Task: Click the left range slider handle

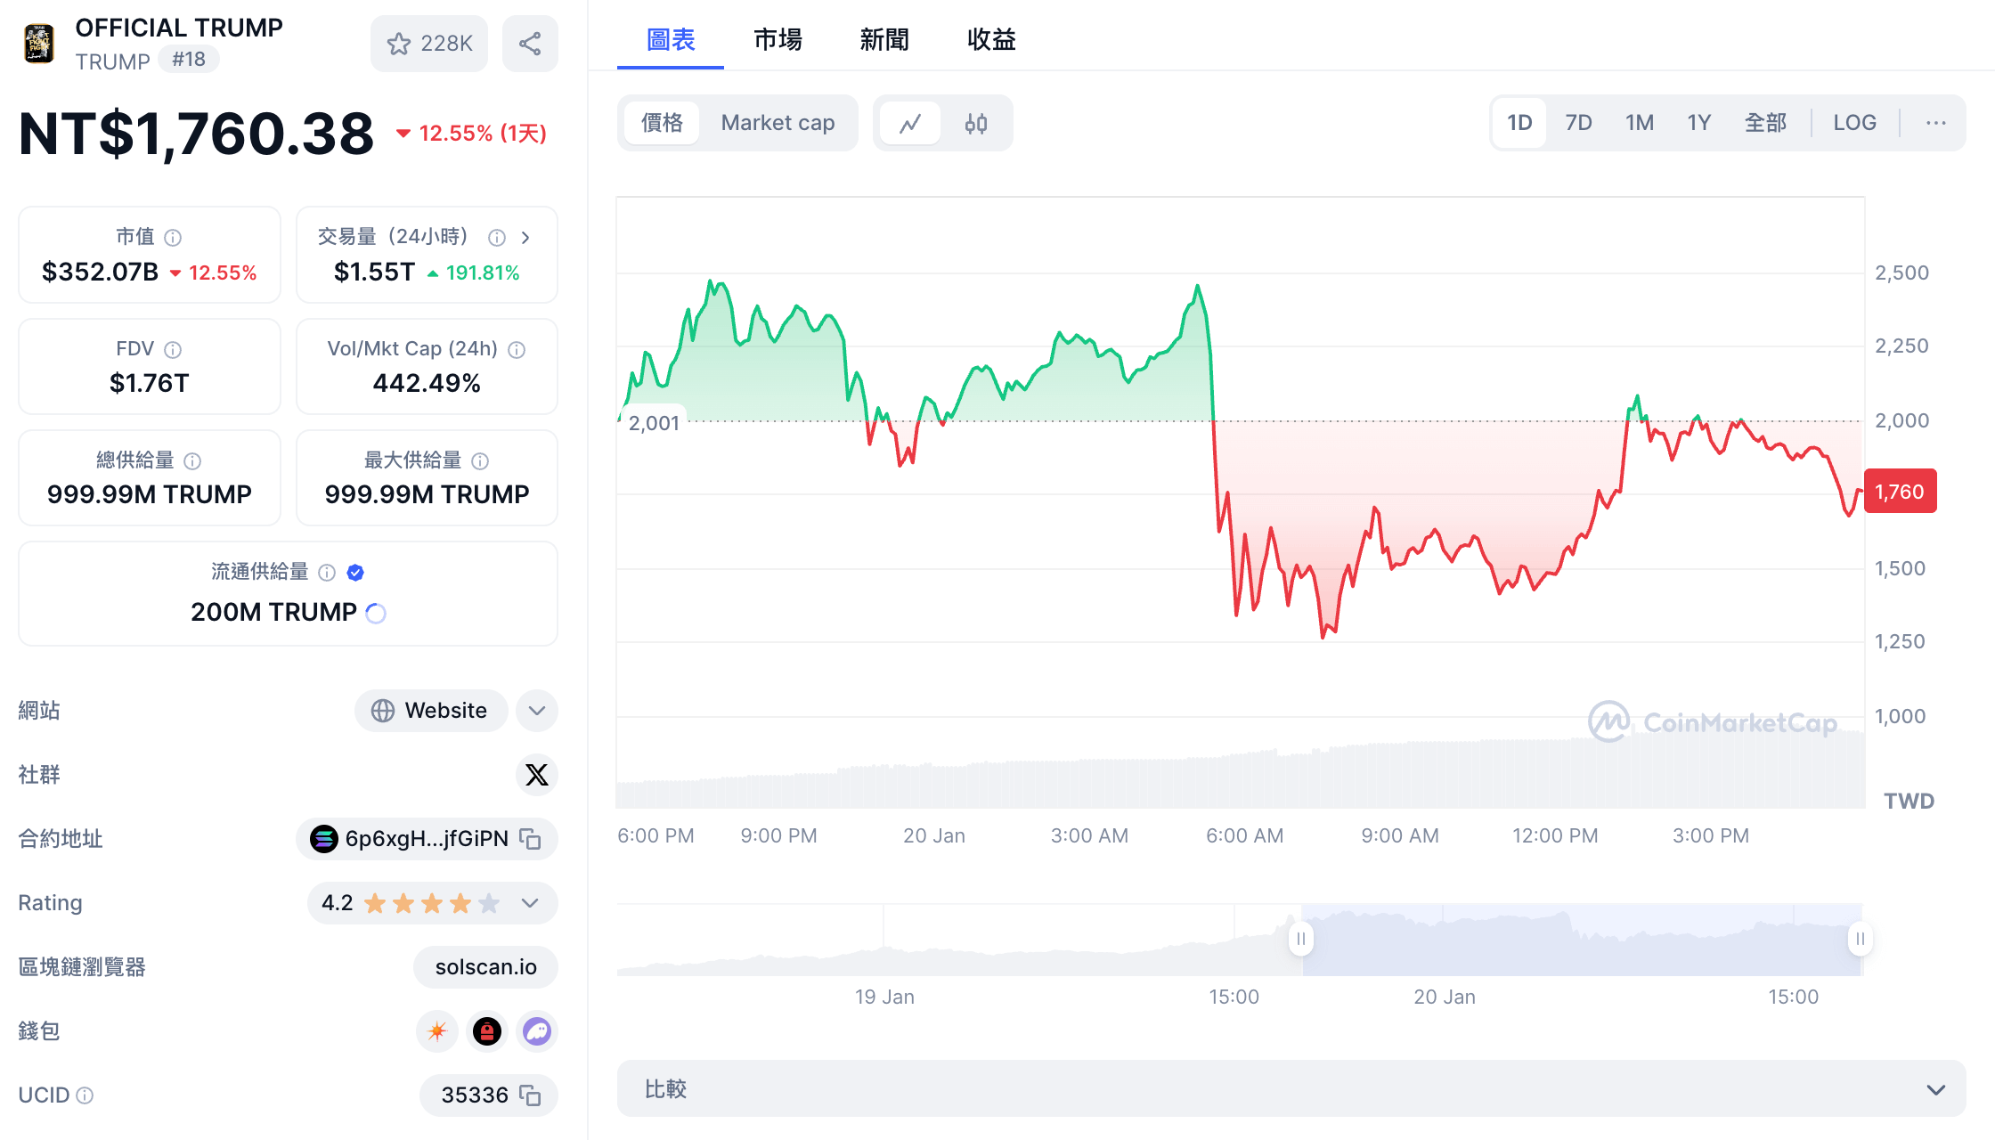Action: click(x=1301, y=939)
